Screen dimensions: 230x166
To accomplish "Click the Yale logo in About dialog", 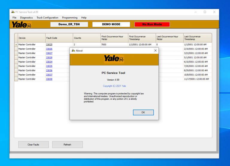I will coord(114,59).
